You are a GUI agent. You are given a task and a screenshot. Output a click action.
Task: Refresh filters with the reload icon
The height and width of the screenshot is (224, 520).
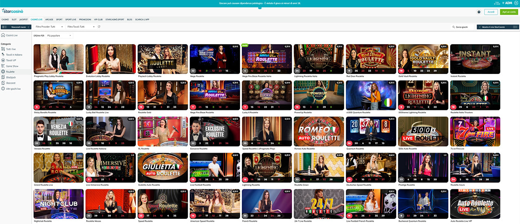(x=99, y=27)
